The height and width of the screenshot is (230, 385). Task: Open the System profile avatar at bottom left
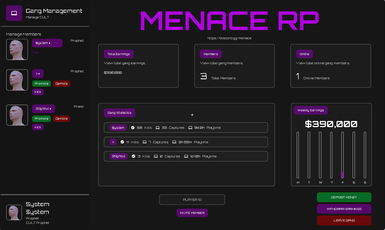pyautogui.click(x=14, y=212)
